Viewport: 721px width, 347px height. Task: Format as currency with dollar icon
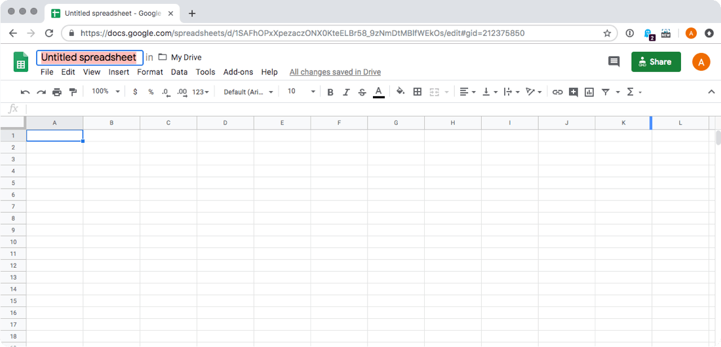click(135, 92)
